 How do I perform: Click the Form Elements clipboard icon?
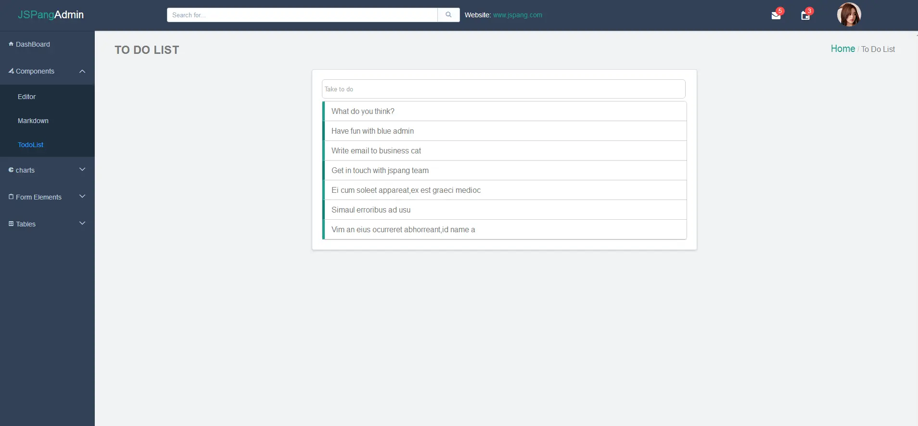tap(11, 197)
